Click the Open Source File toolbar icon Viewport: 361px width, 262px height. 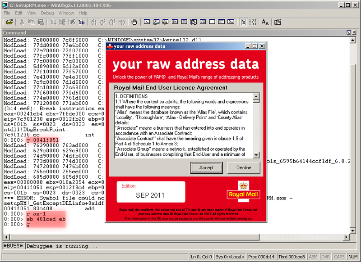(x=9, y=22)
